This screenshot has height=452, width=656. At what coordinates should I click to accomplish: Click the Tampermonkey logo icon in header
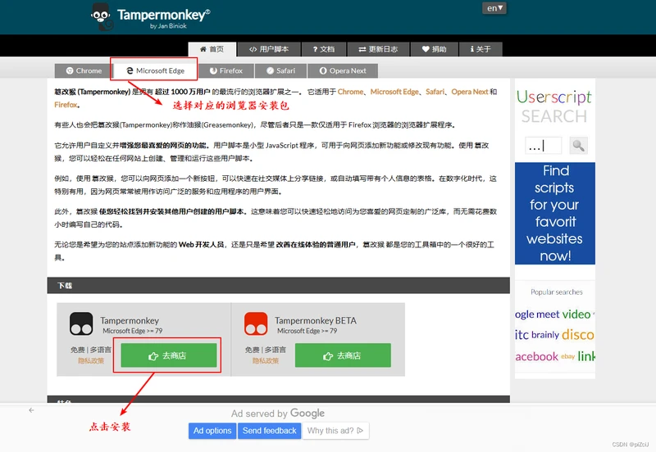[102, 17]
